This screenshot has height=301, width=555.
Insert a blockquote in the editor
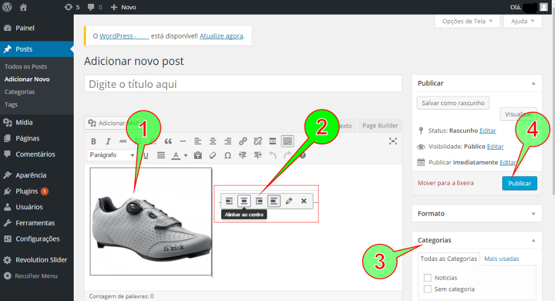(x=168, y=142)
